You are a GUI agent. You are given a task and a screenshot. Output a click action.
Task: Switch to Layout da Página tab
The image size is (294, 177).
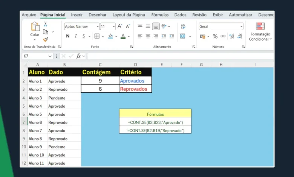[129, 15]
